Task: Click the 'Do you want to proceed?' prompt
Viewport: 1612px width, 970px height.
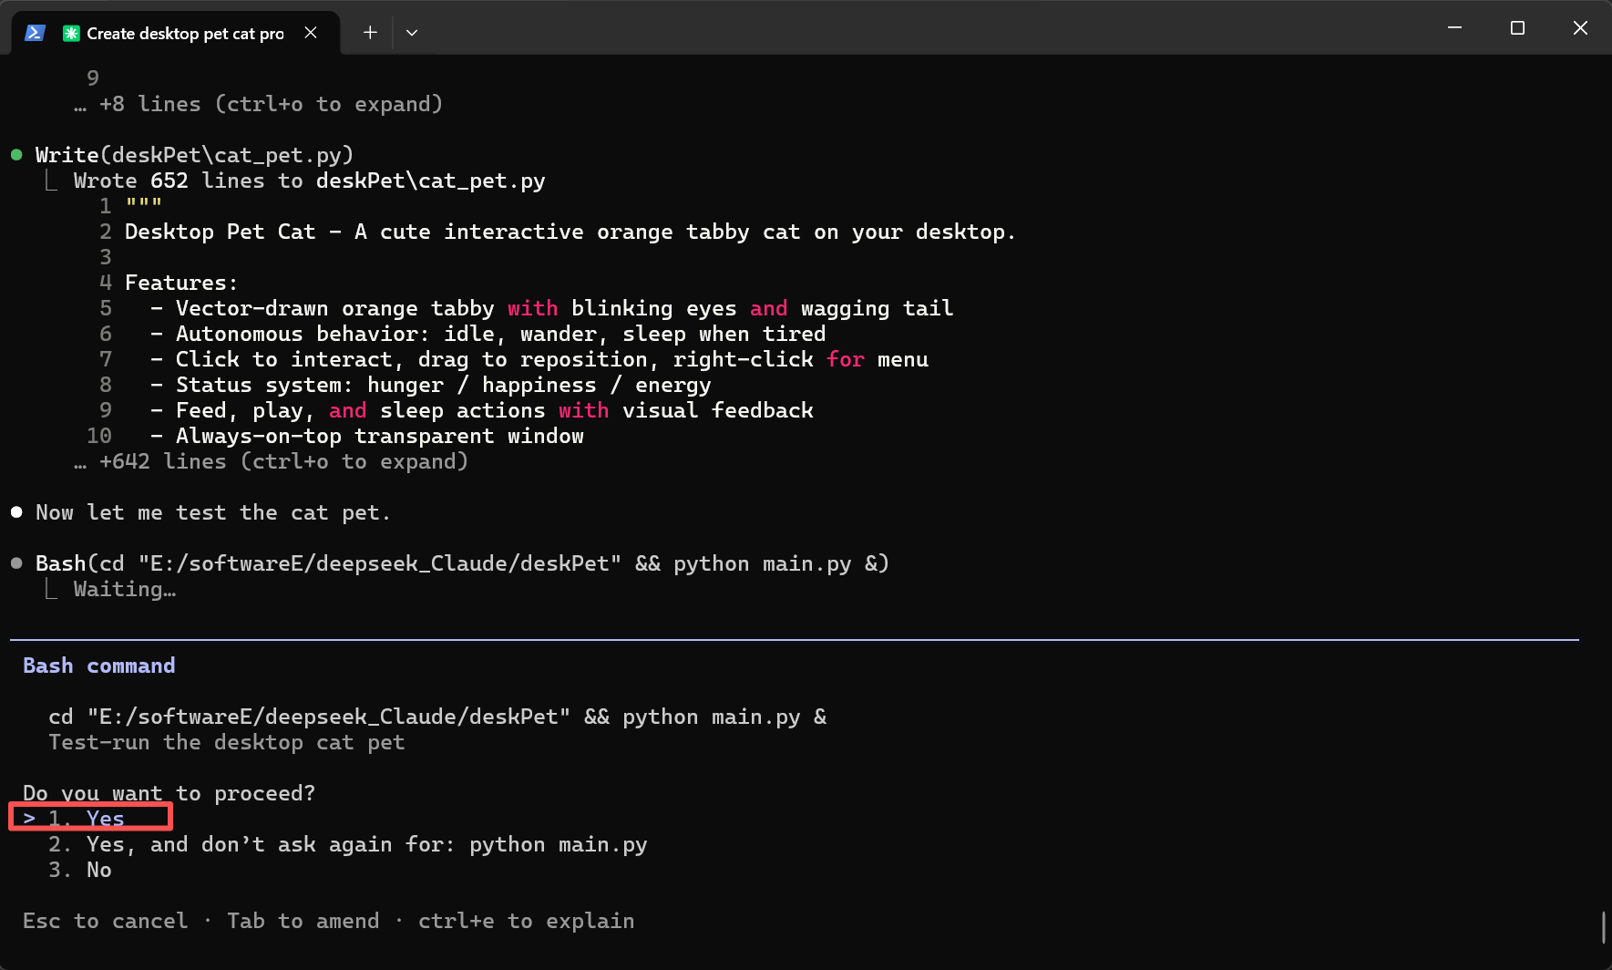Action: (169, 793)
